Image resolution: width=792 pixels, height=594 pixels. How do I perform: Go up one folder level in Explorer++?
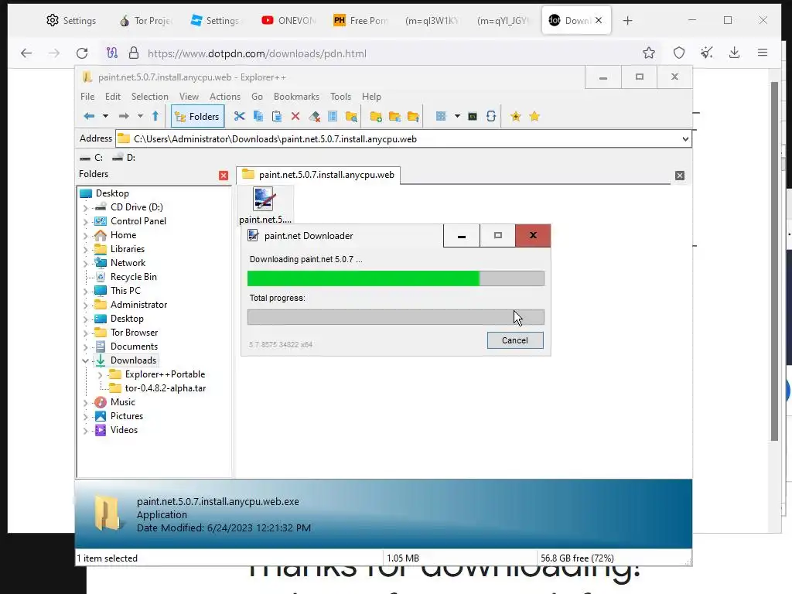pyautogui.click(x=155, y=116)
